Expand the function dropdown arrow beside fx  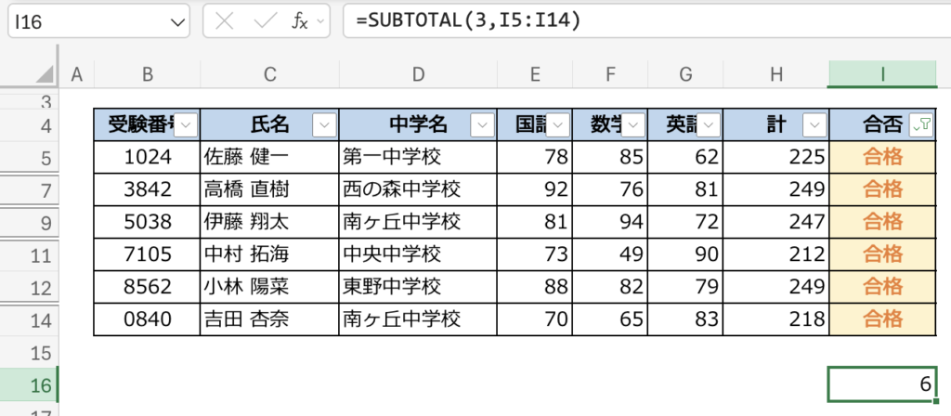(x=320, y=22)
